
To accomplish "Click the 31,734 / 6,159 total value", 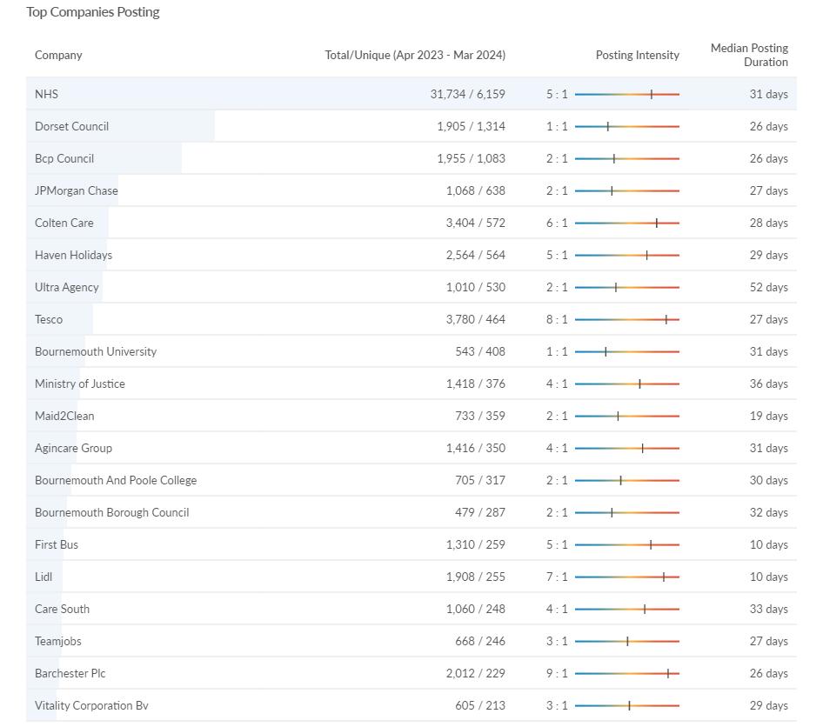I will (x=468, y=95).
